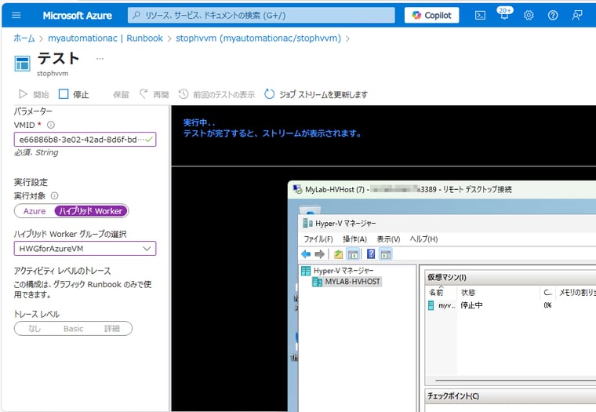Click the Microsoft Azure home logo text
This screenshot has width=596, height=412.
pyautogui.click(x=77, y=15)
